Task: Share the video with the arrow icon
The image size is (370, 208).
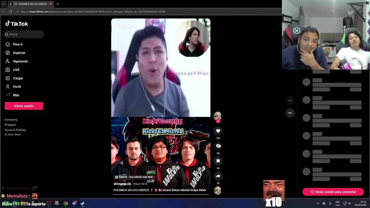Action: click(x=218, y=176)
